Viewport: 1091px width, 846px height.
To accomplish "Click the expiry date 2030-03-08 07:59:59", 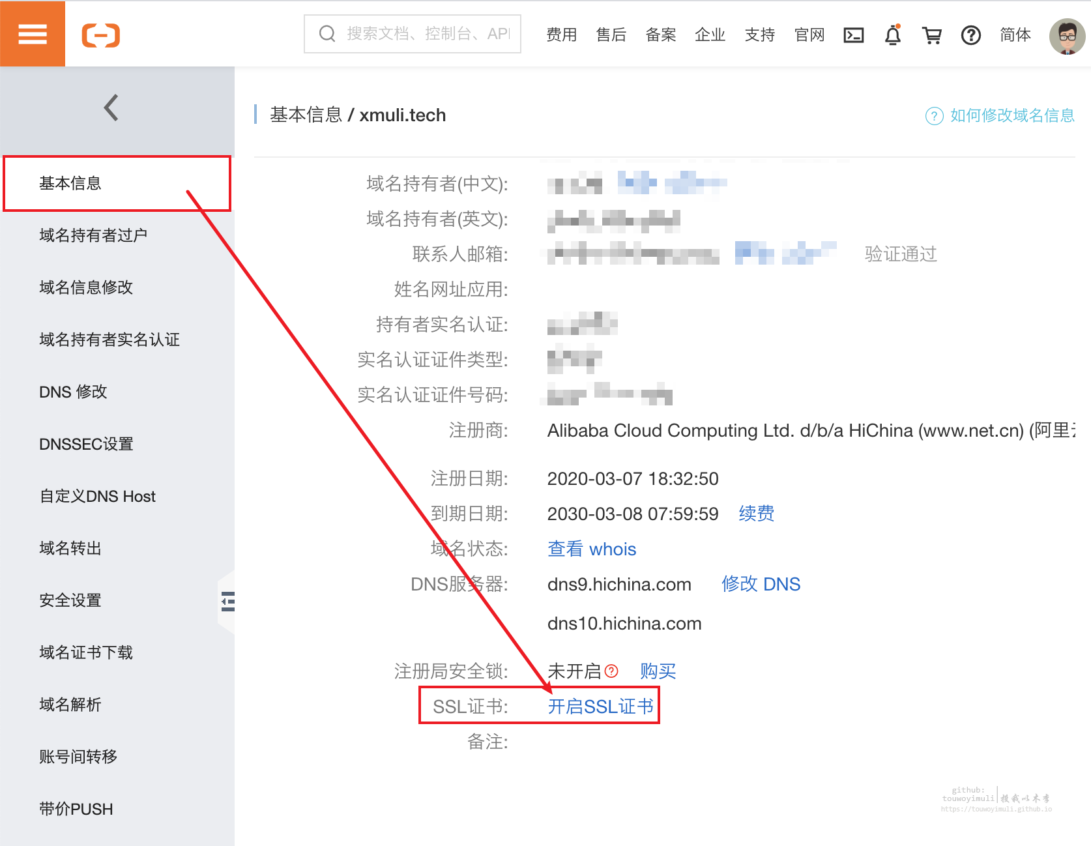I will pos(633,514).
